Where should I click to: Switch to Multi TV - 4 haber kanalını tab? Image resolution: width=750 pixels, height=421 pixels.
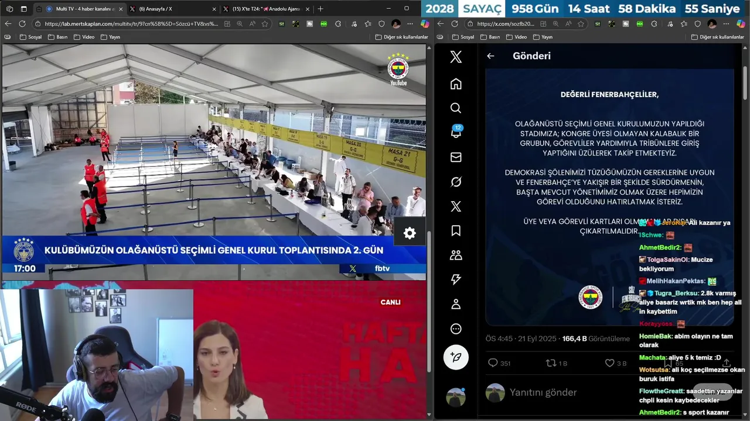point(79,9)
